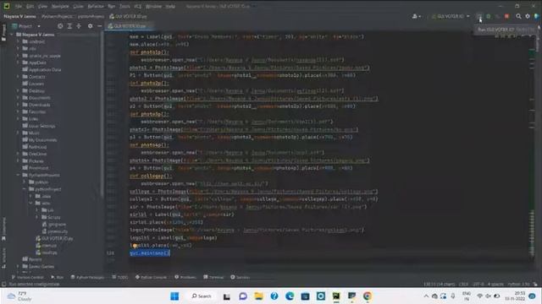
Task: Expand the Documents folder
Action: click(x=18, y=98)
